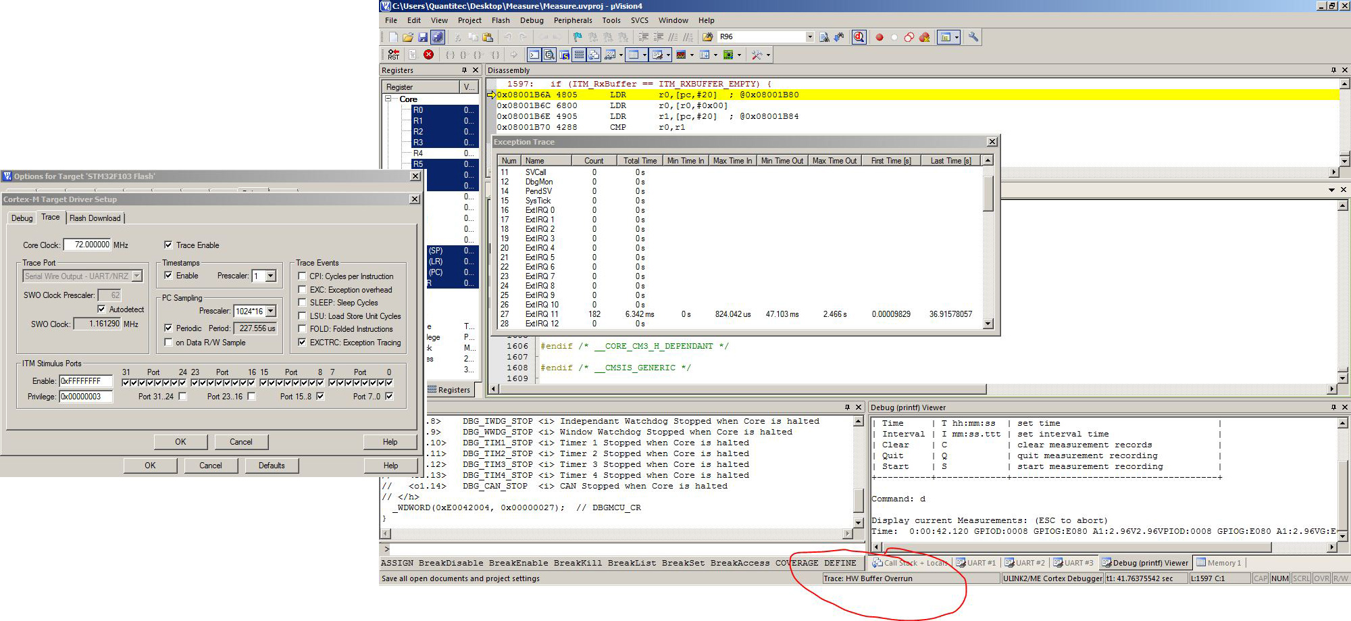This screenshot has width=1351, height=621.
Task: Click the Defaults button
Action: pyautogui.click(x=272, y=466)
